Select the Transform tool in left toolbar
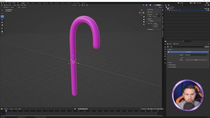Image resolution: width=210 pixels, height=118 pixels. click(x=2, y=25)
